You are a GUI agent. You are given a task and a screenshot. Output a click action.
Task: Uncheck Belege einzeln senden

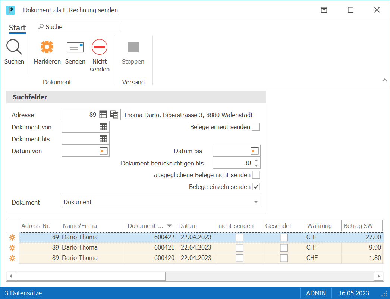pyautogui.click(x=256, y=187)
